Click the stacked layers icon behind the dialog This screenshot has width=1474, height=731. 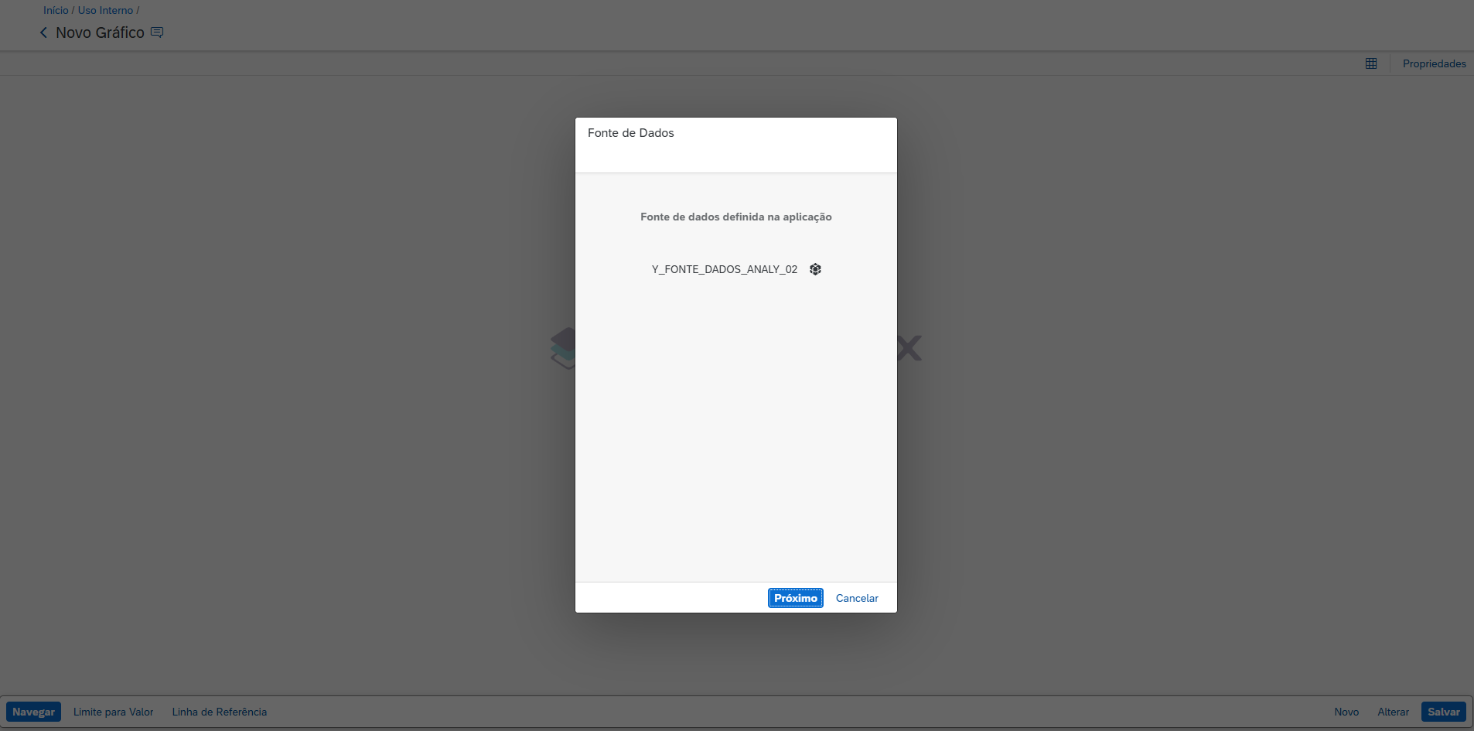coord(563,348)
